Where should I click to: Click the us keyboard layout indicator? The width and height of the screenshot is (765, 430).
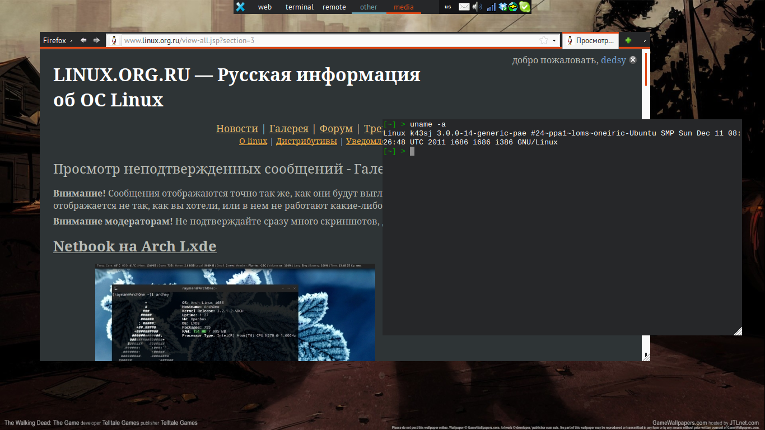coord(447,7)
